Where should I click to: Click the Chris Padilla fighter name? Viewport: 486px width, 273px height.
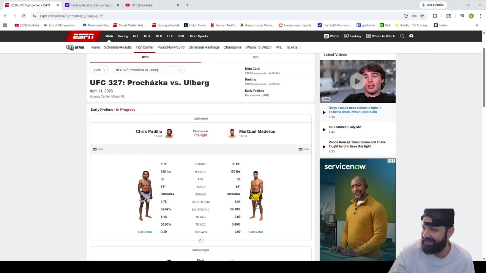(x=149, y=132)
